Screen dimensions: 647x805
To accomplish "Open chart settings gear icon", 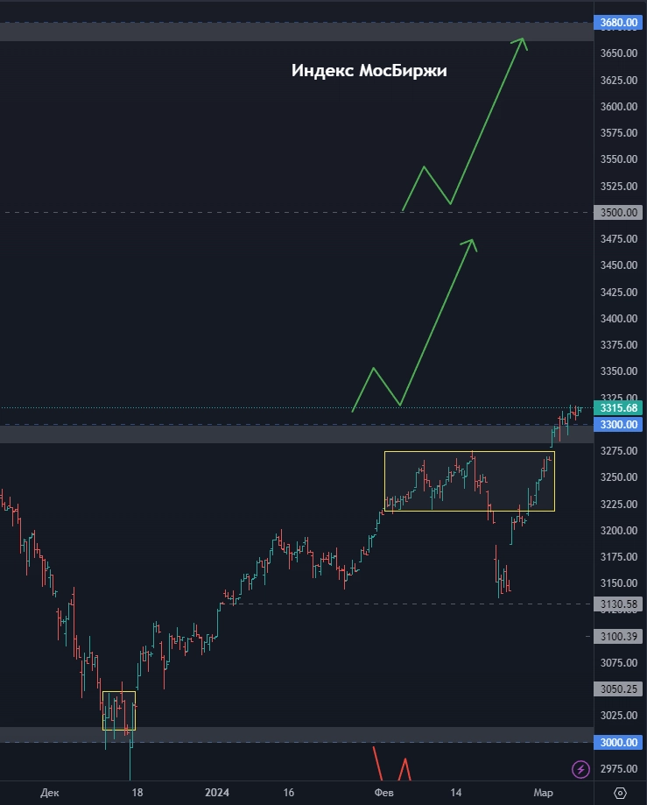I will click(620, 793).
